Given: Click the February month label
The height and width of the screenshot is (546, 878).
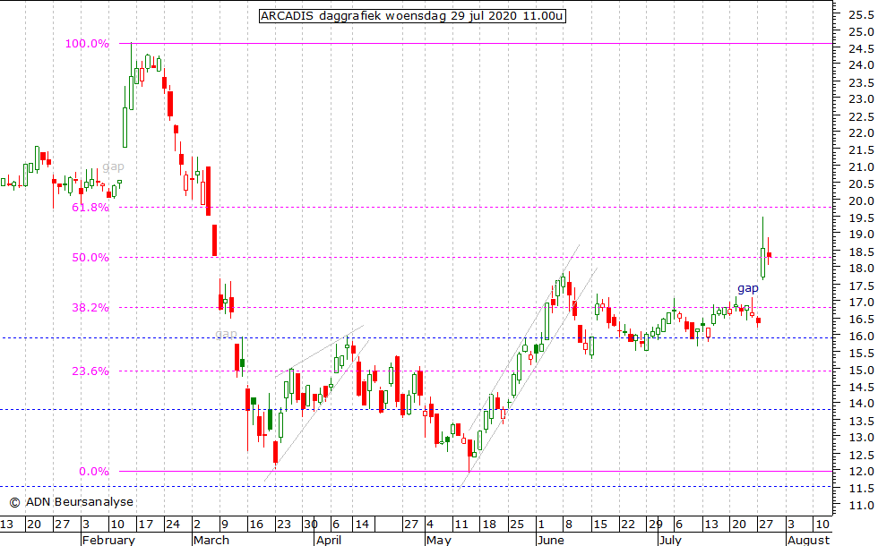Looking at the screenshot, I should (x=108, y=540).
